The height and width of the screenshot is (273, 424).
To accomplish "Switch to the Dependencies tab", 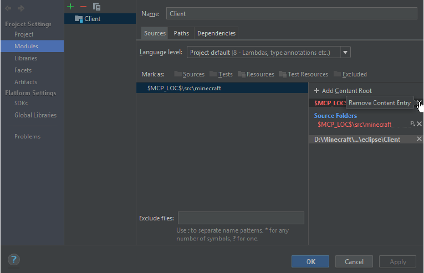I will [216, 33].
